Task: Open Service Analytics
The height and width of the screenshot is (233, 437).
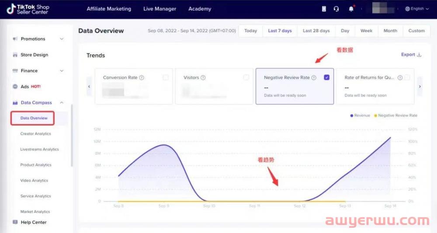Action: 36,196
